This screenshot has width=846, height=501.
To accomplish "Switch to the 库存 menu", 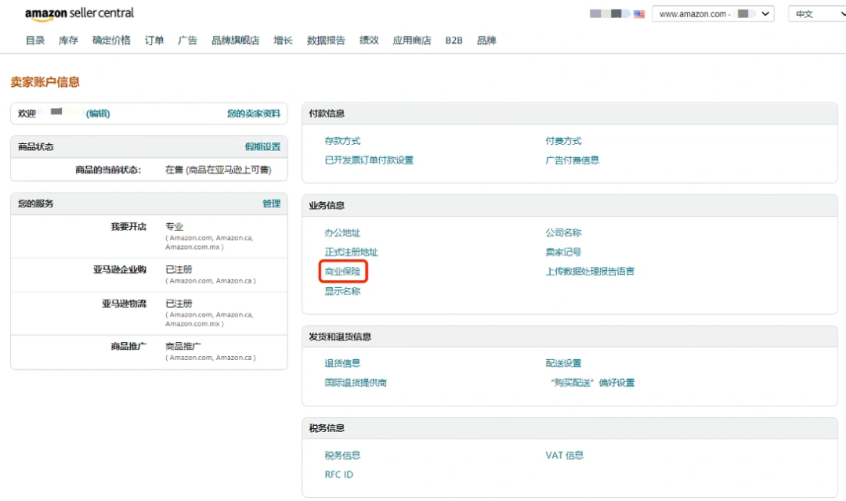I will (67, 40).
